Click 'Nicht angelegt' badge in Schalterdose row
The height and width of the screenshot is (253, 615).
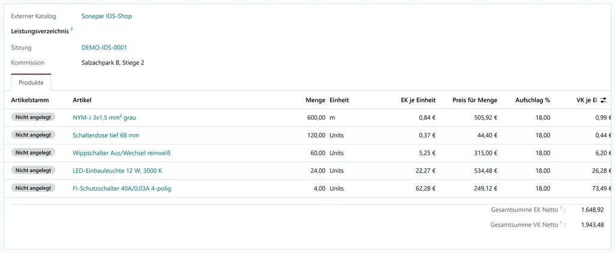[33, 135]
